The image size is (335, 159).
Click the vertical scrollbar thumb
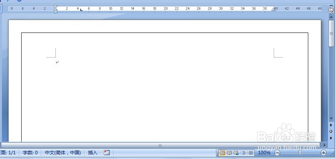331,33
